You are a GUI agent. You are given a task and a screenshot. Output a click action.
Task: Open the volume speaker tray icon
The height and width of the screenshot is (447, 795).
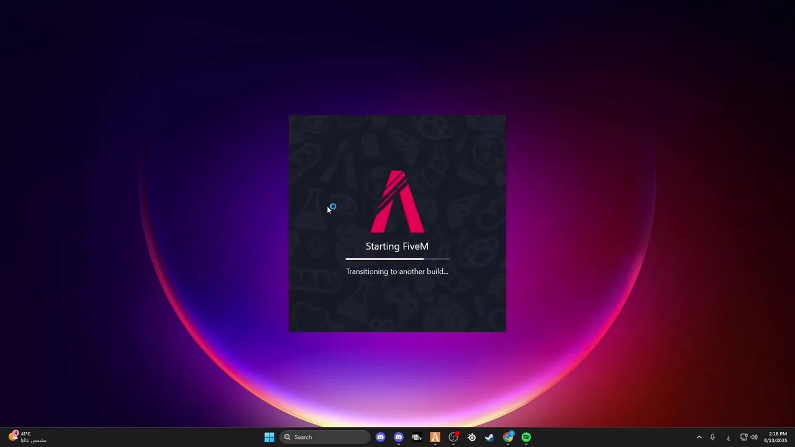pos(754,437)
